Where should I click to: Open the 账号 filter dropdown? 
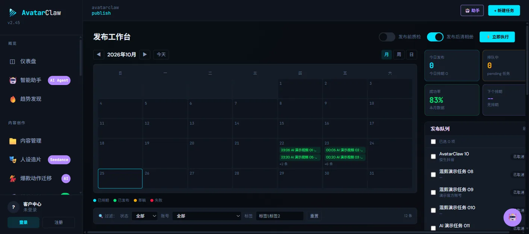coord(207,216)
